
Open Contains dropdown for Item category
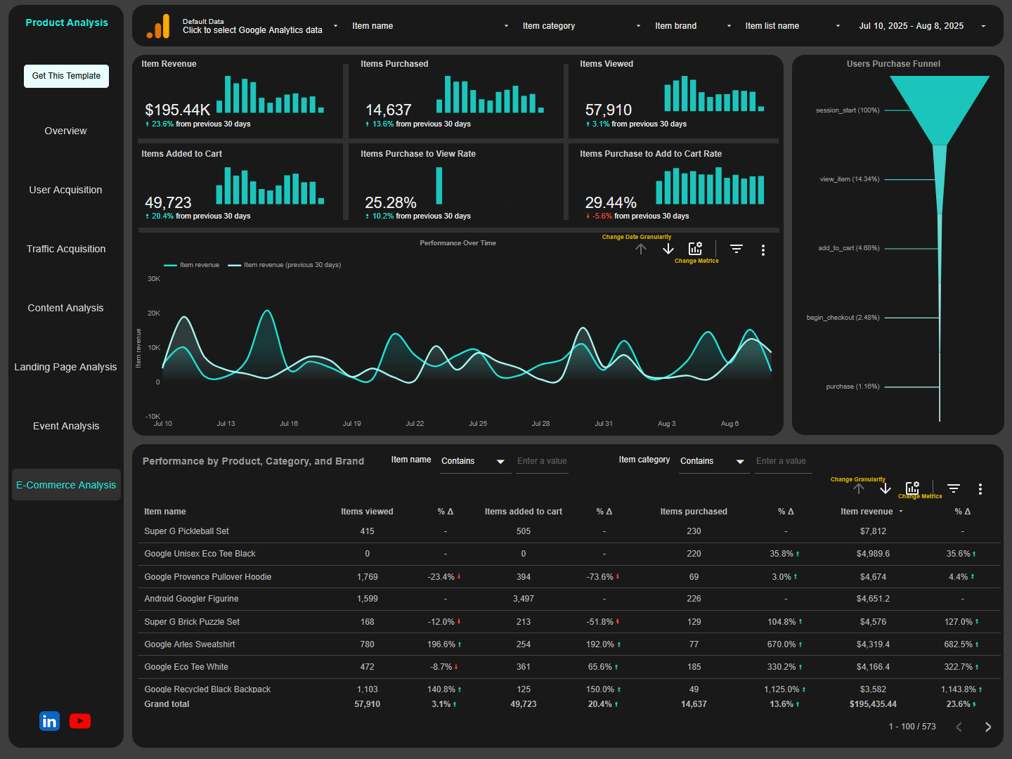pyautogui.click(x=714, y=461)
